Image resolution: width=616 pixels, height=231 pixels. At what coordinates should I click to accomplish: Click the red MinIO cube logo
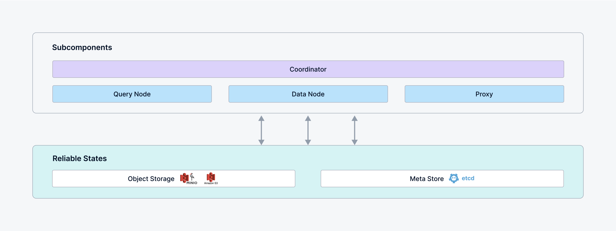pyautogui.click(x=184, y=178)
